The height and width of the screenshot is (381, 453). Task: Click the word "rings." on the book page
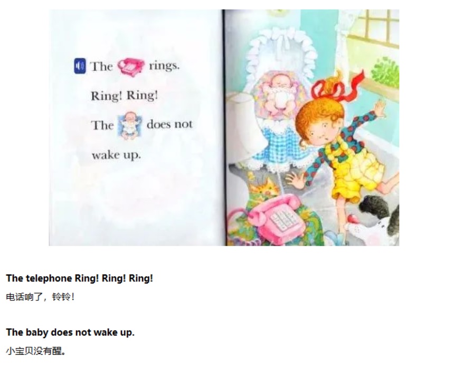point(164,66)
